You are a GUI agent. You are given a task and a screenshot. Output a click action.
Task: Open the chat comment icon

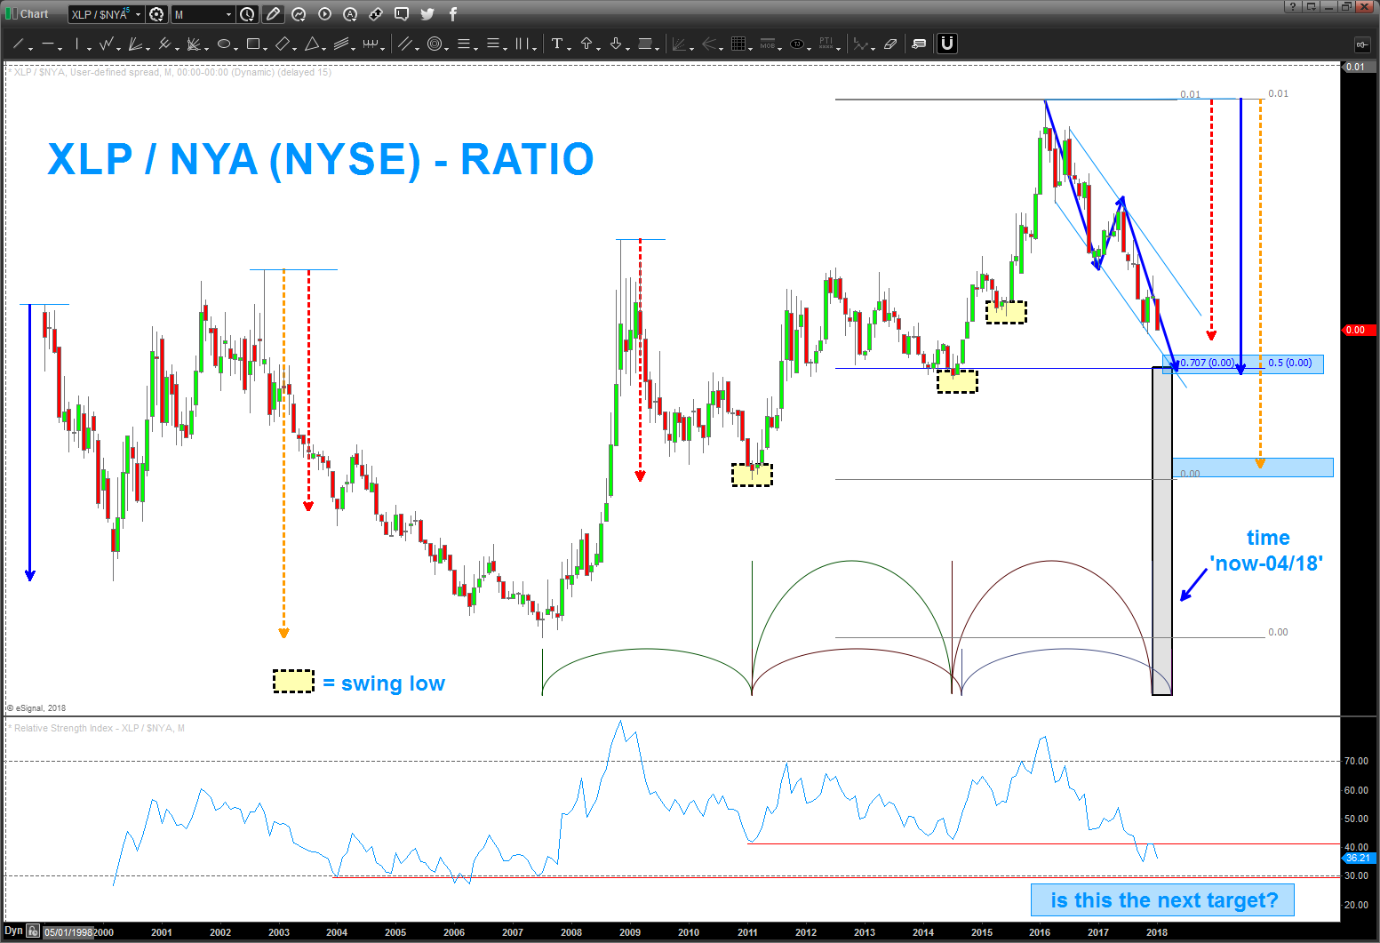click(402, 14)
